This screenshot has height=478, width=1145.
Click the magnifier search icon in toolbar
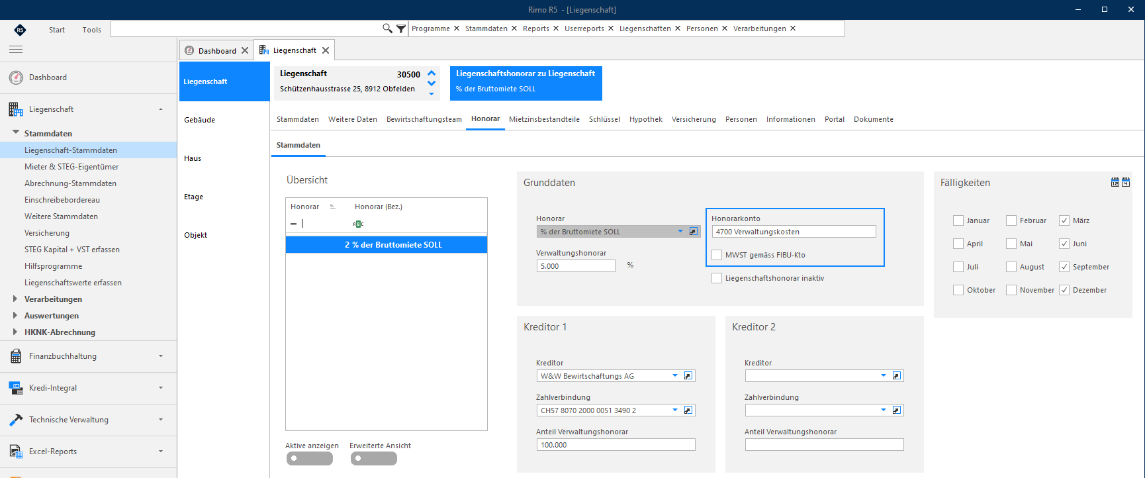click(x=387, y=28)
